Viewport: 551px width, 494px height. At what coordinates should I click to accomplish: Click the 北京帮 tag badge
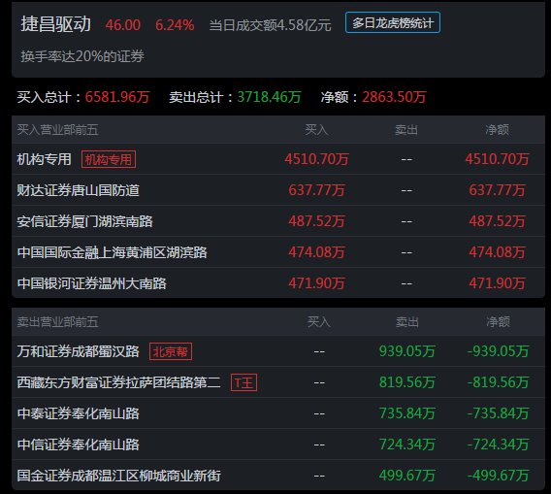tap(171, 351)
